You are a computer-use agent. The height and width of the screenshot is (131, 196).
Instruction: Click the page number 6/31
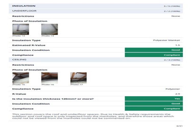pyautogui.click(x=179, y=126)
